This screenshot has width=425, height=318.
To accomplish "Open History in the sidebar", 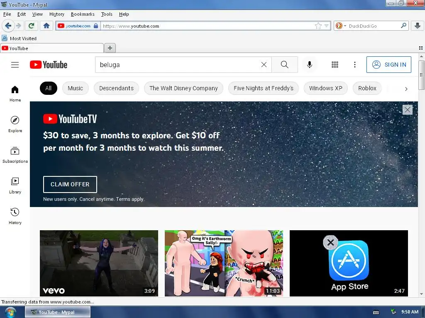I will [15, 216].
